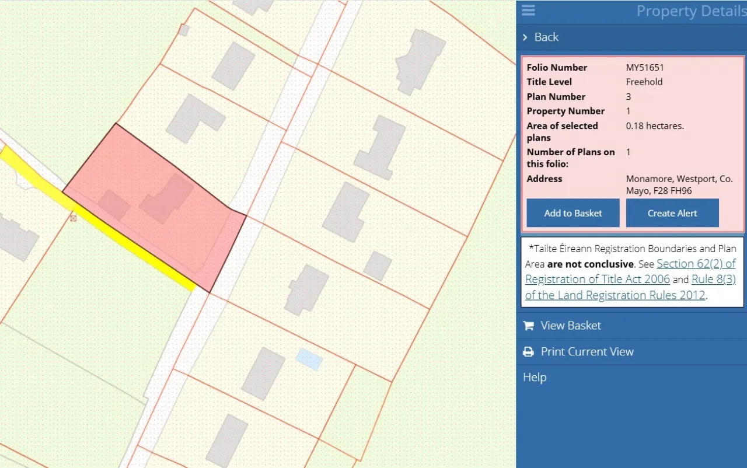The width and height of the screenshot is (747, 468).
Task: Open the hamburger menu in the header
Action: pos(528,11)
